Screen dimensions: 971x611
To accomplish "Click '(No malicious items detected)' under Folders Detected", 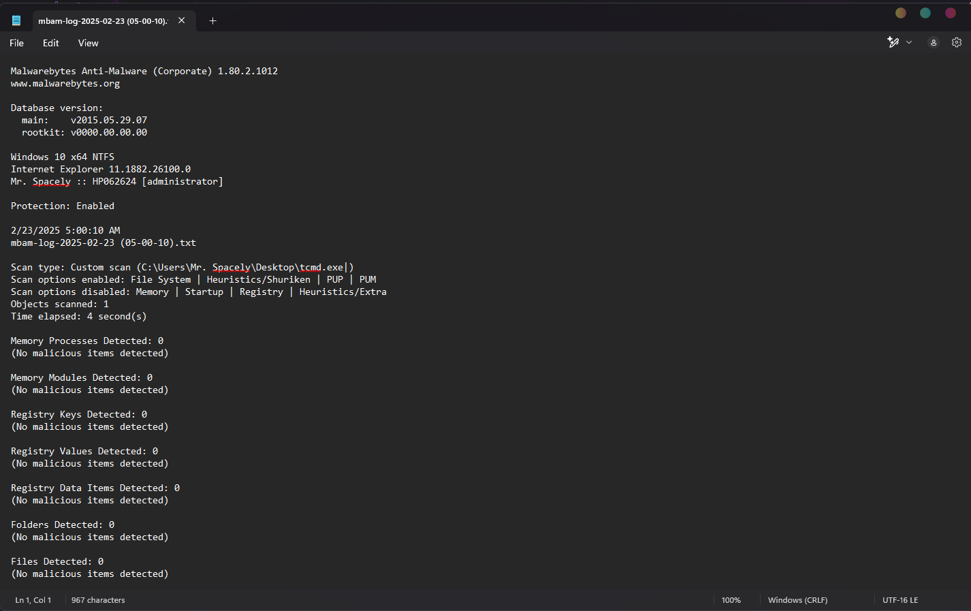I will click(x=90, y=537).
